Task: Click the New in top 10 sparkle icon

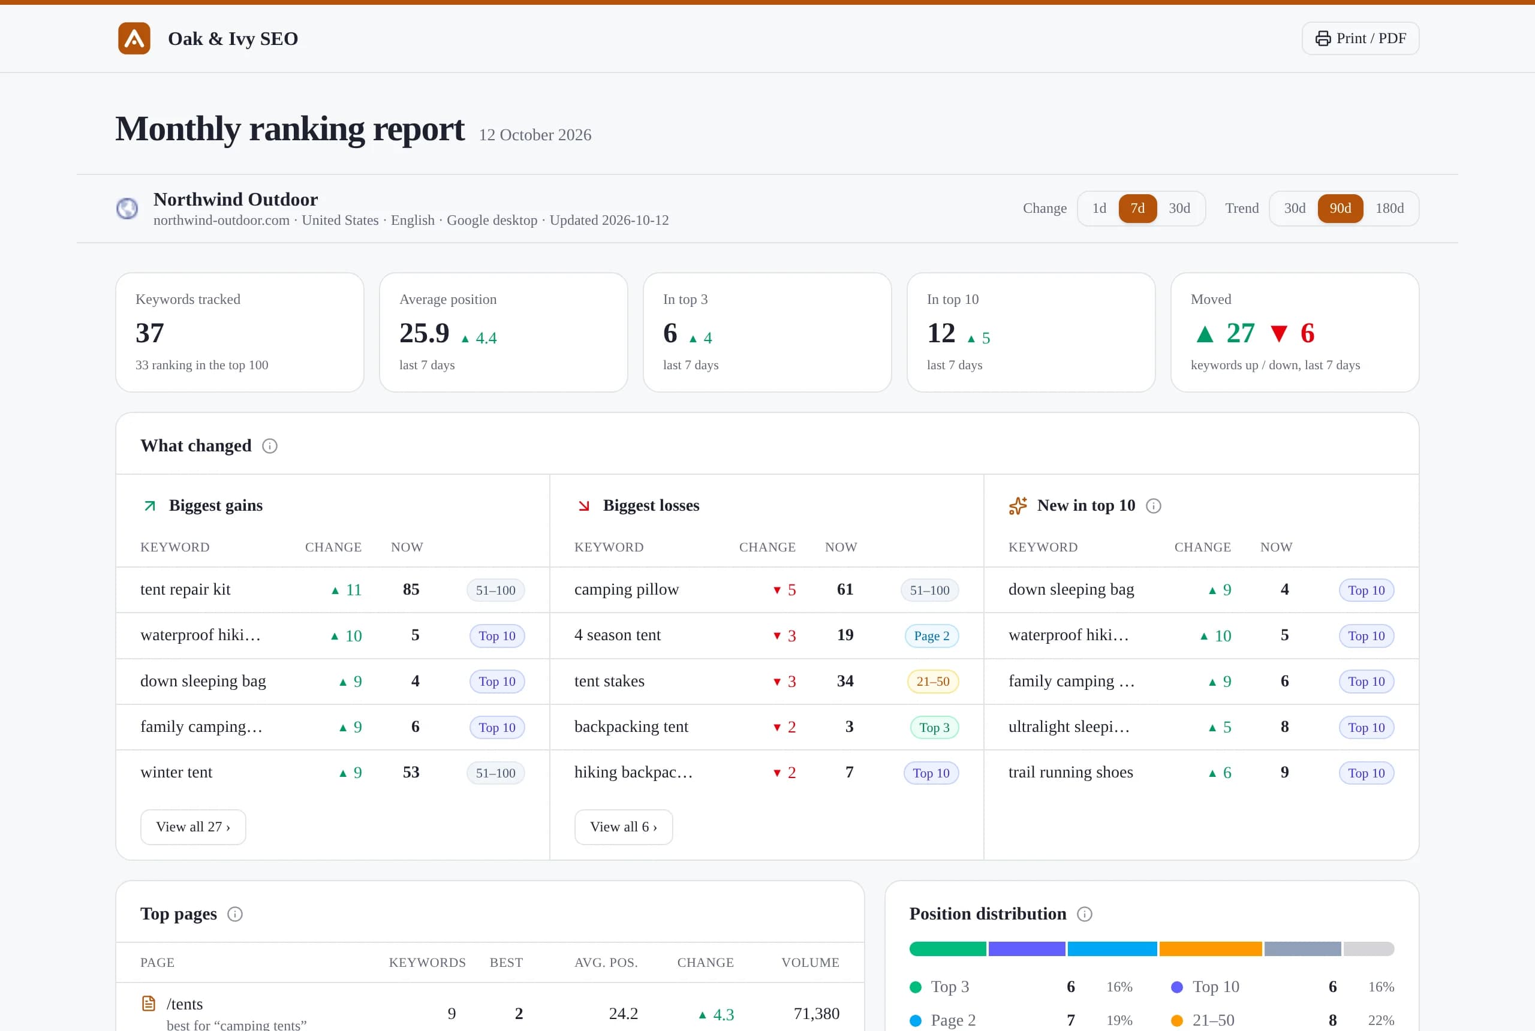Action: tap(1018, 506)
